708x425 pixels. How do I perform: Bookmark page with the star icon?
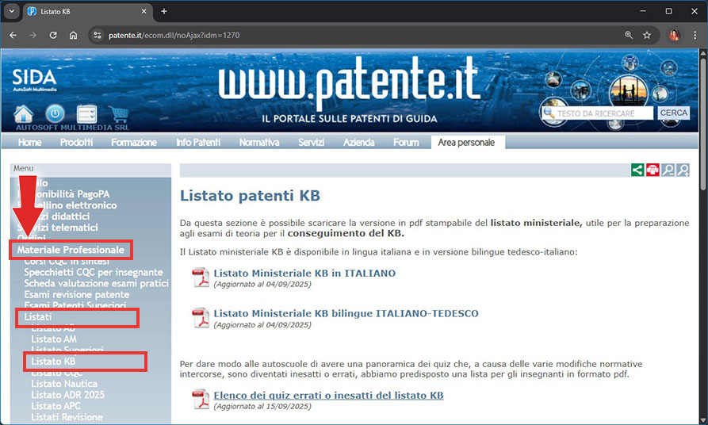click(x=647, y=35)
